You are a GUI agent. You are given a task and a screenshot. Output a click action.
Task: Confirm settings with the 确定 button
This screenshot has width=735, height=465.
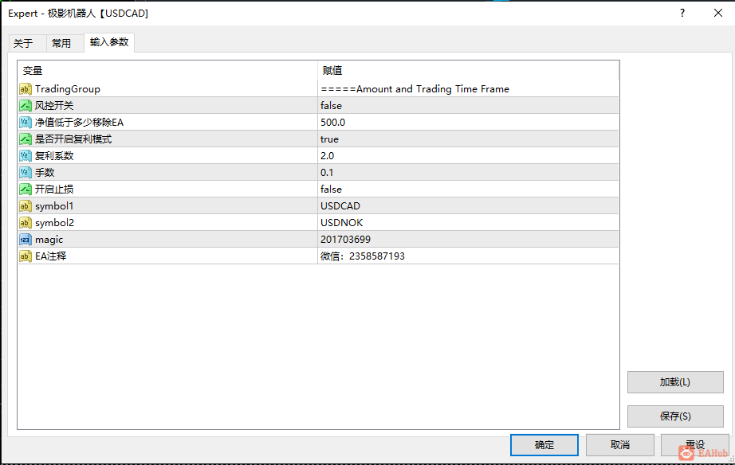tap(544, 445)
